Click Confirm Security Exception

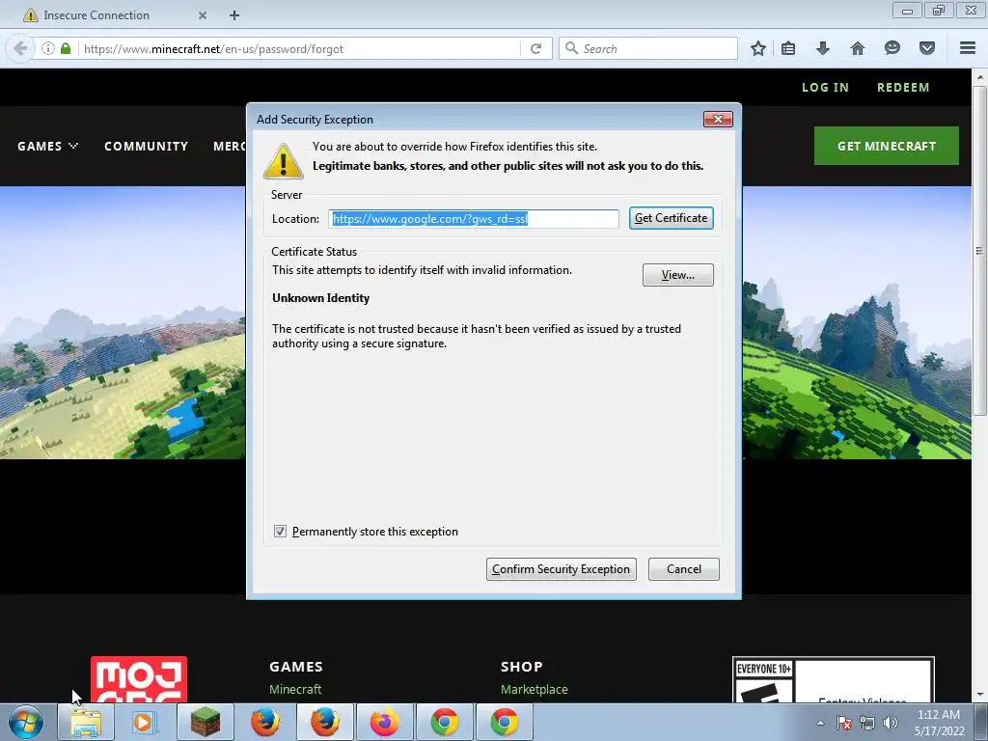561,569
